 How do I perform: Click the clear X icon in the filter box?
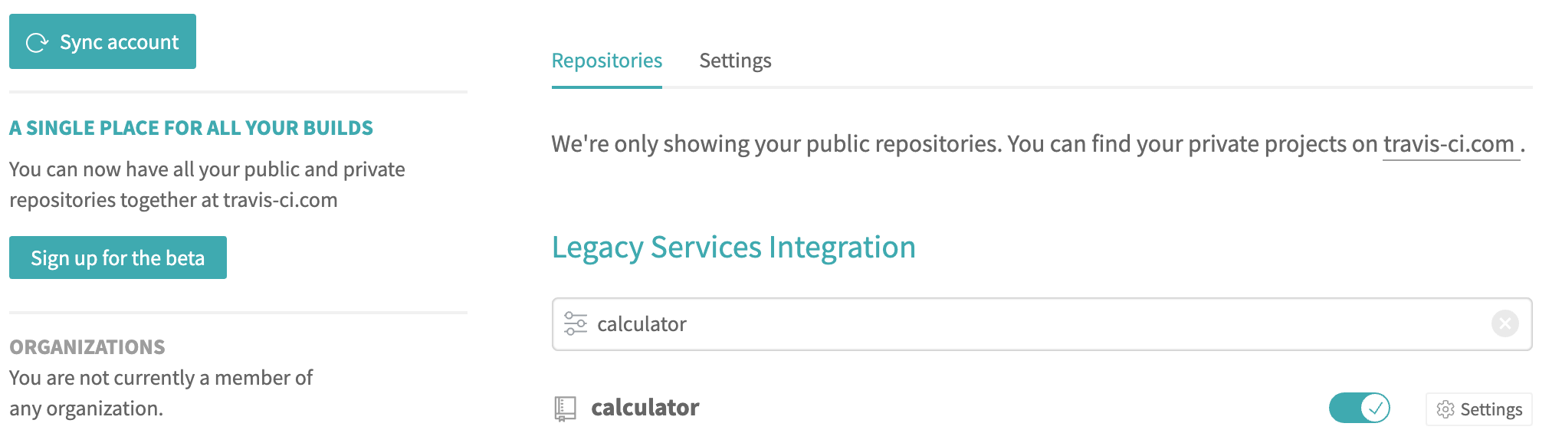pos(1504,324)
